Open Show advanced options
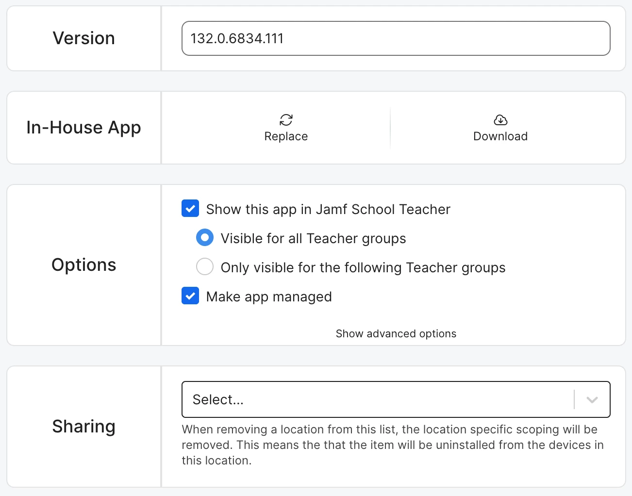Image resolution: width=632 pixels, height=496 pixels. (x=396, y=333)
